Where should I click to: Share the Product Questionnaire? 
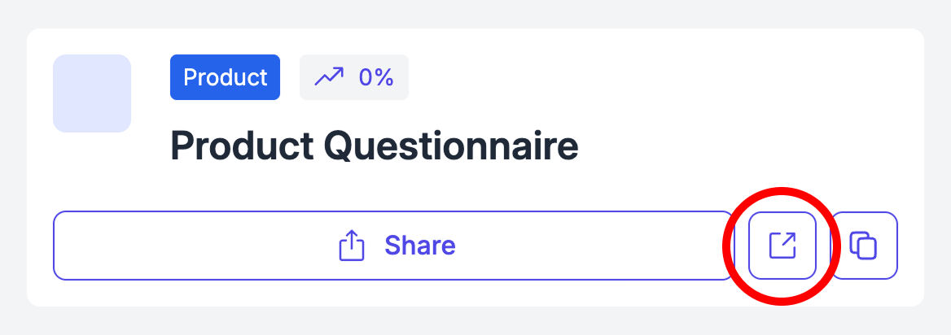[394, 246]
